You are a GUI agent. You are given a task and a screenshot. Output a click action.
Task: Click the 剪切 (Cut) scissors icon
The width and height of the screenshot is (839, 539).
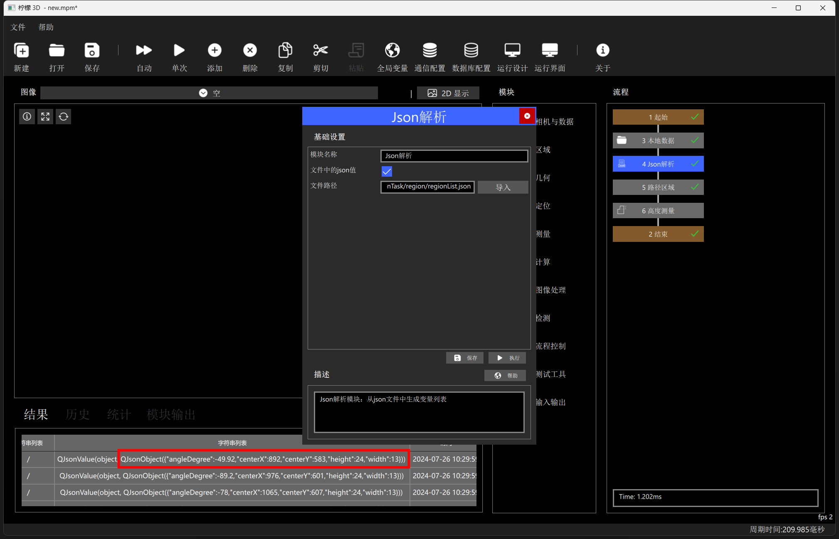coord(321,50)
